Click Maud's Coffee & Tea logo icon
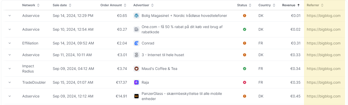 coord(136,69)
